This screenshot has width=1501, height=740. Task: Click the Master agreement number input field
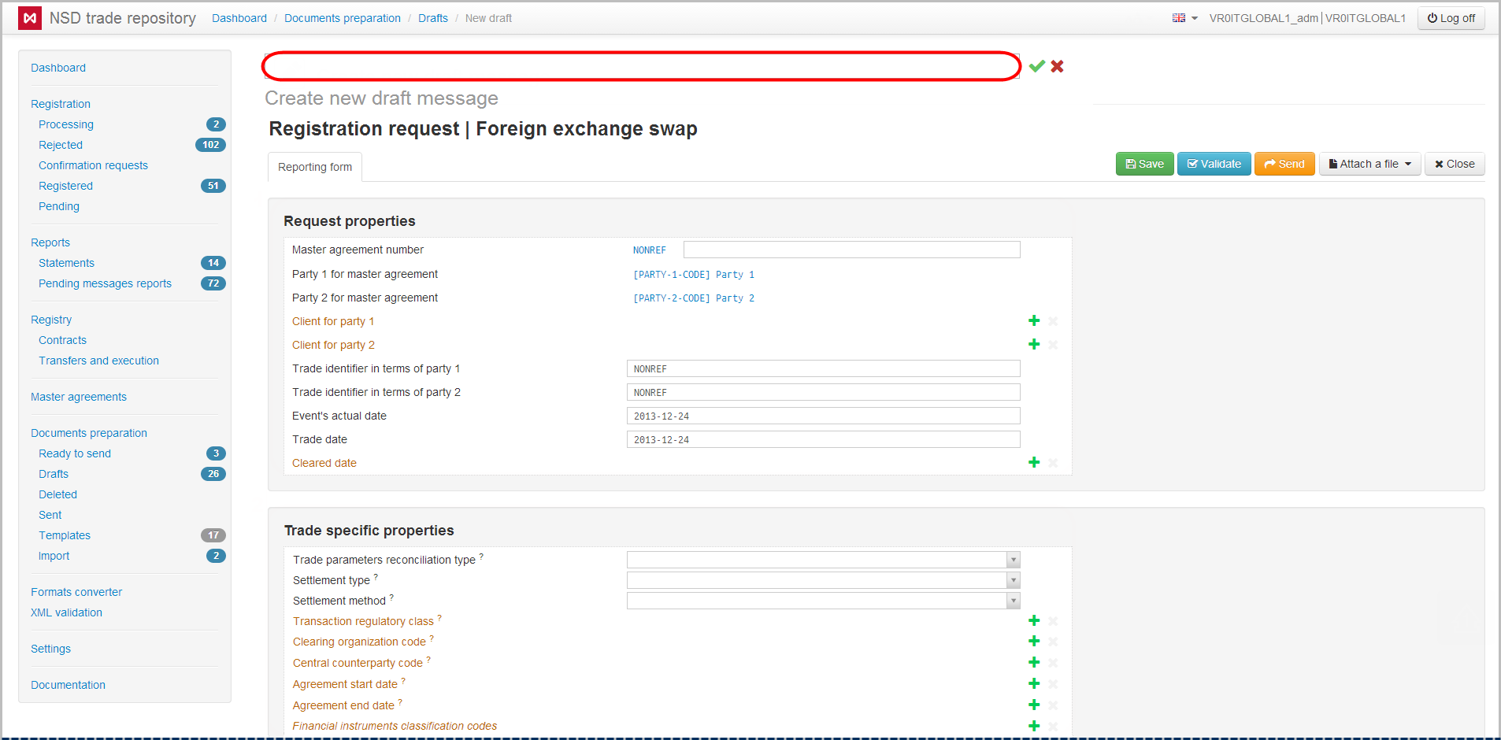tap(851, 250)
